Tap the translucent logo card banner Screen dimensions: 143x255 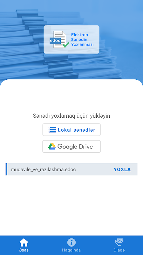[x=71, y=39]
